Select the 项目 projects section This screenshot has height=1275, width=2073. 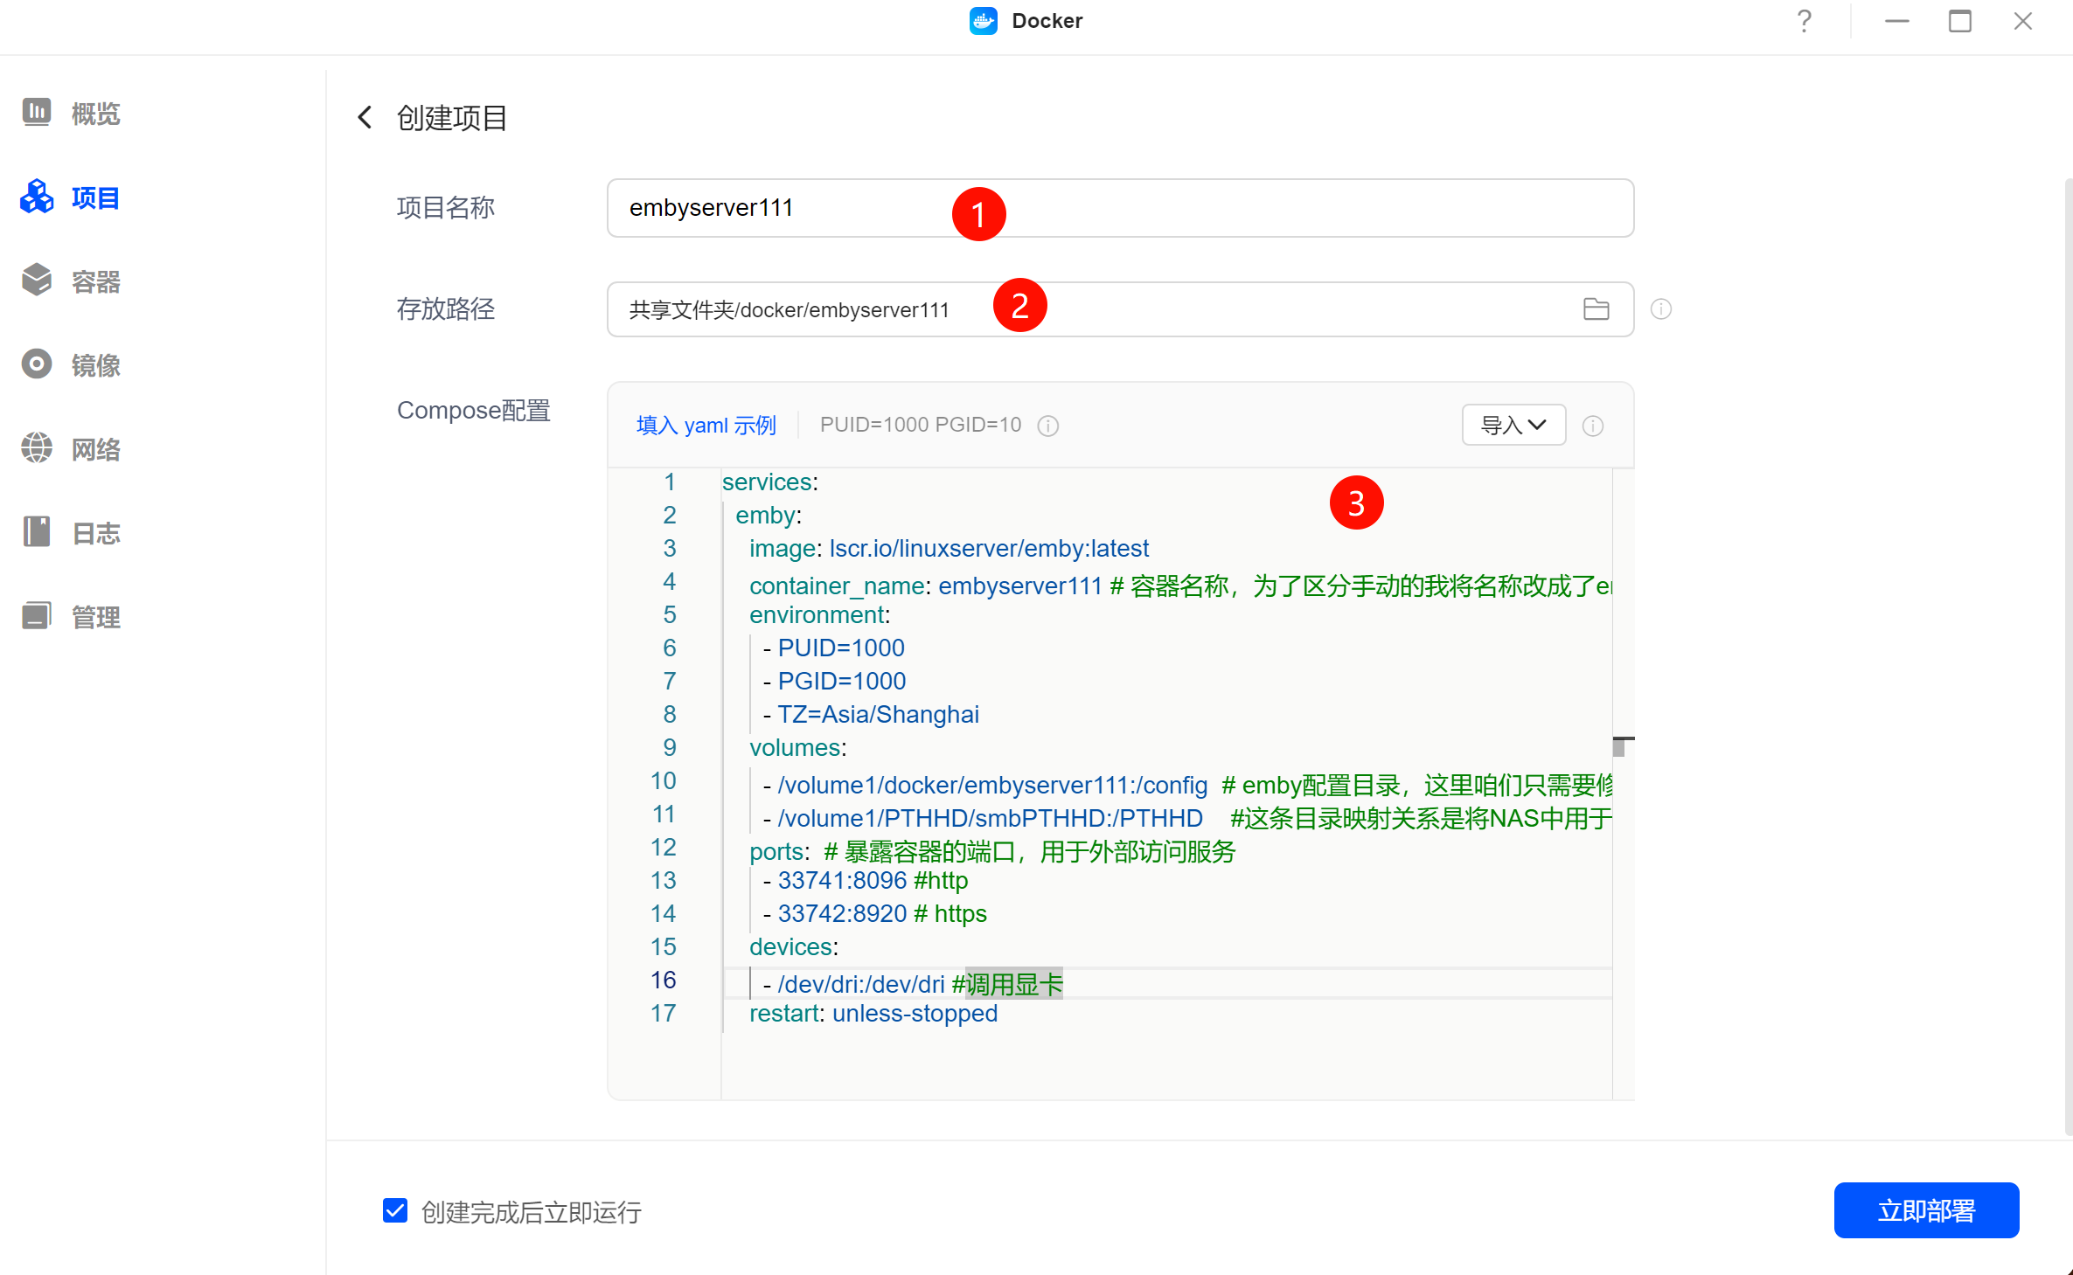(x=72, y=197)
